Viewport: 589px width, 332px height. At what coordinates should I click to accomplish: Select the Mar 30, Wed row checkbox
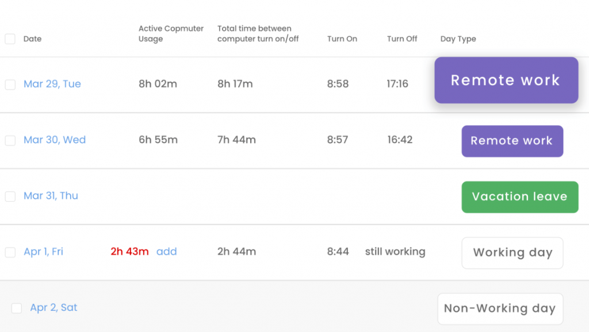(x=10, y=141)
